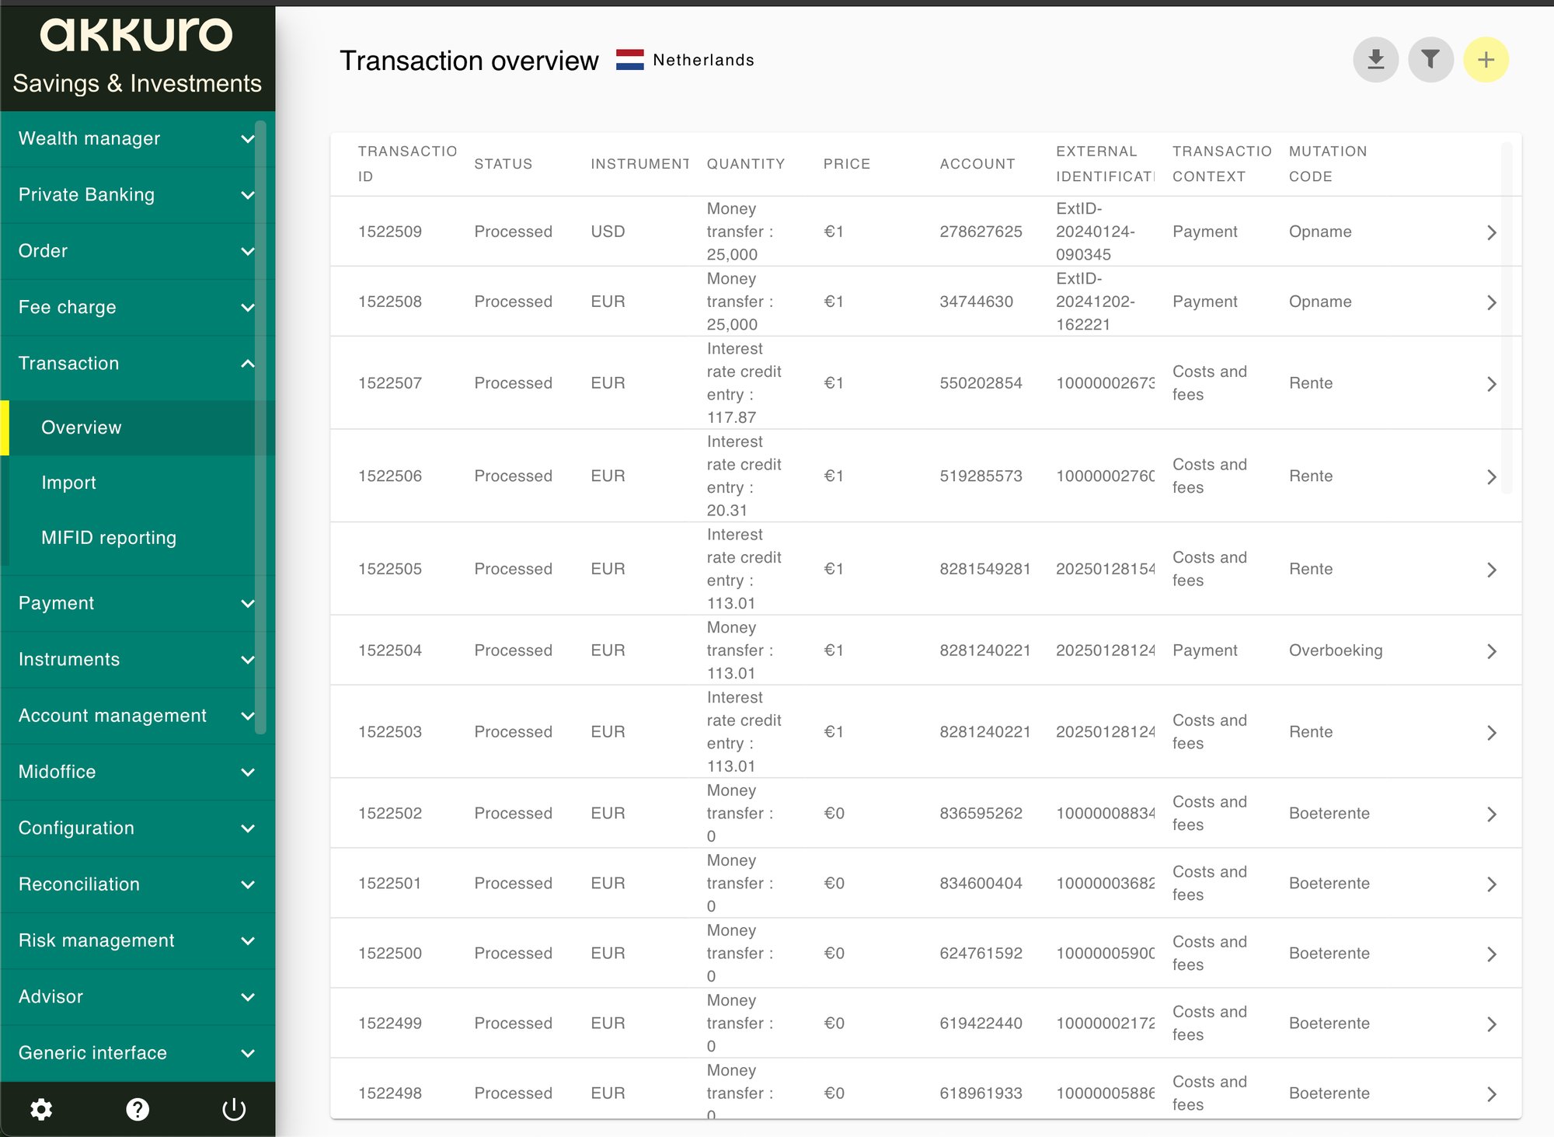Open details arrow for transaction 1522500
Screen dimensions: 1554x1137
tap(1491, 954)
